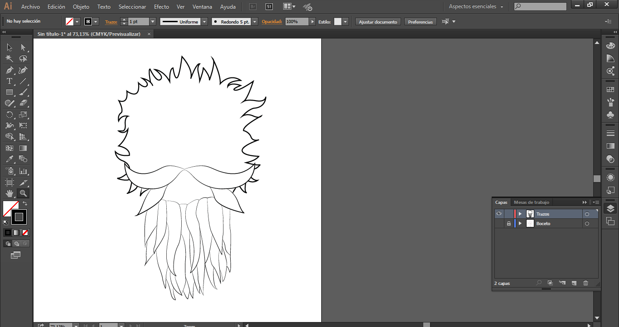Screen dimensions: 619x327
Task: Hide the Trazos layer with eye icon
Action: point(499,214)
